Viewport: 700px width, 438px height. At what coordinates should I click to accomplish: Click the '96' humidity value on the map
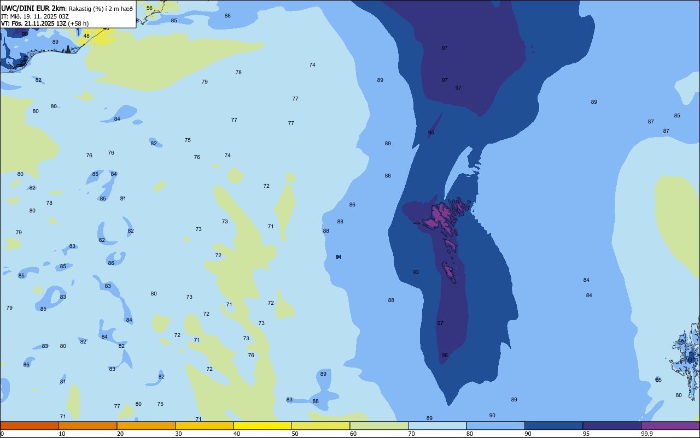[445, 355]
